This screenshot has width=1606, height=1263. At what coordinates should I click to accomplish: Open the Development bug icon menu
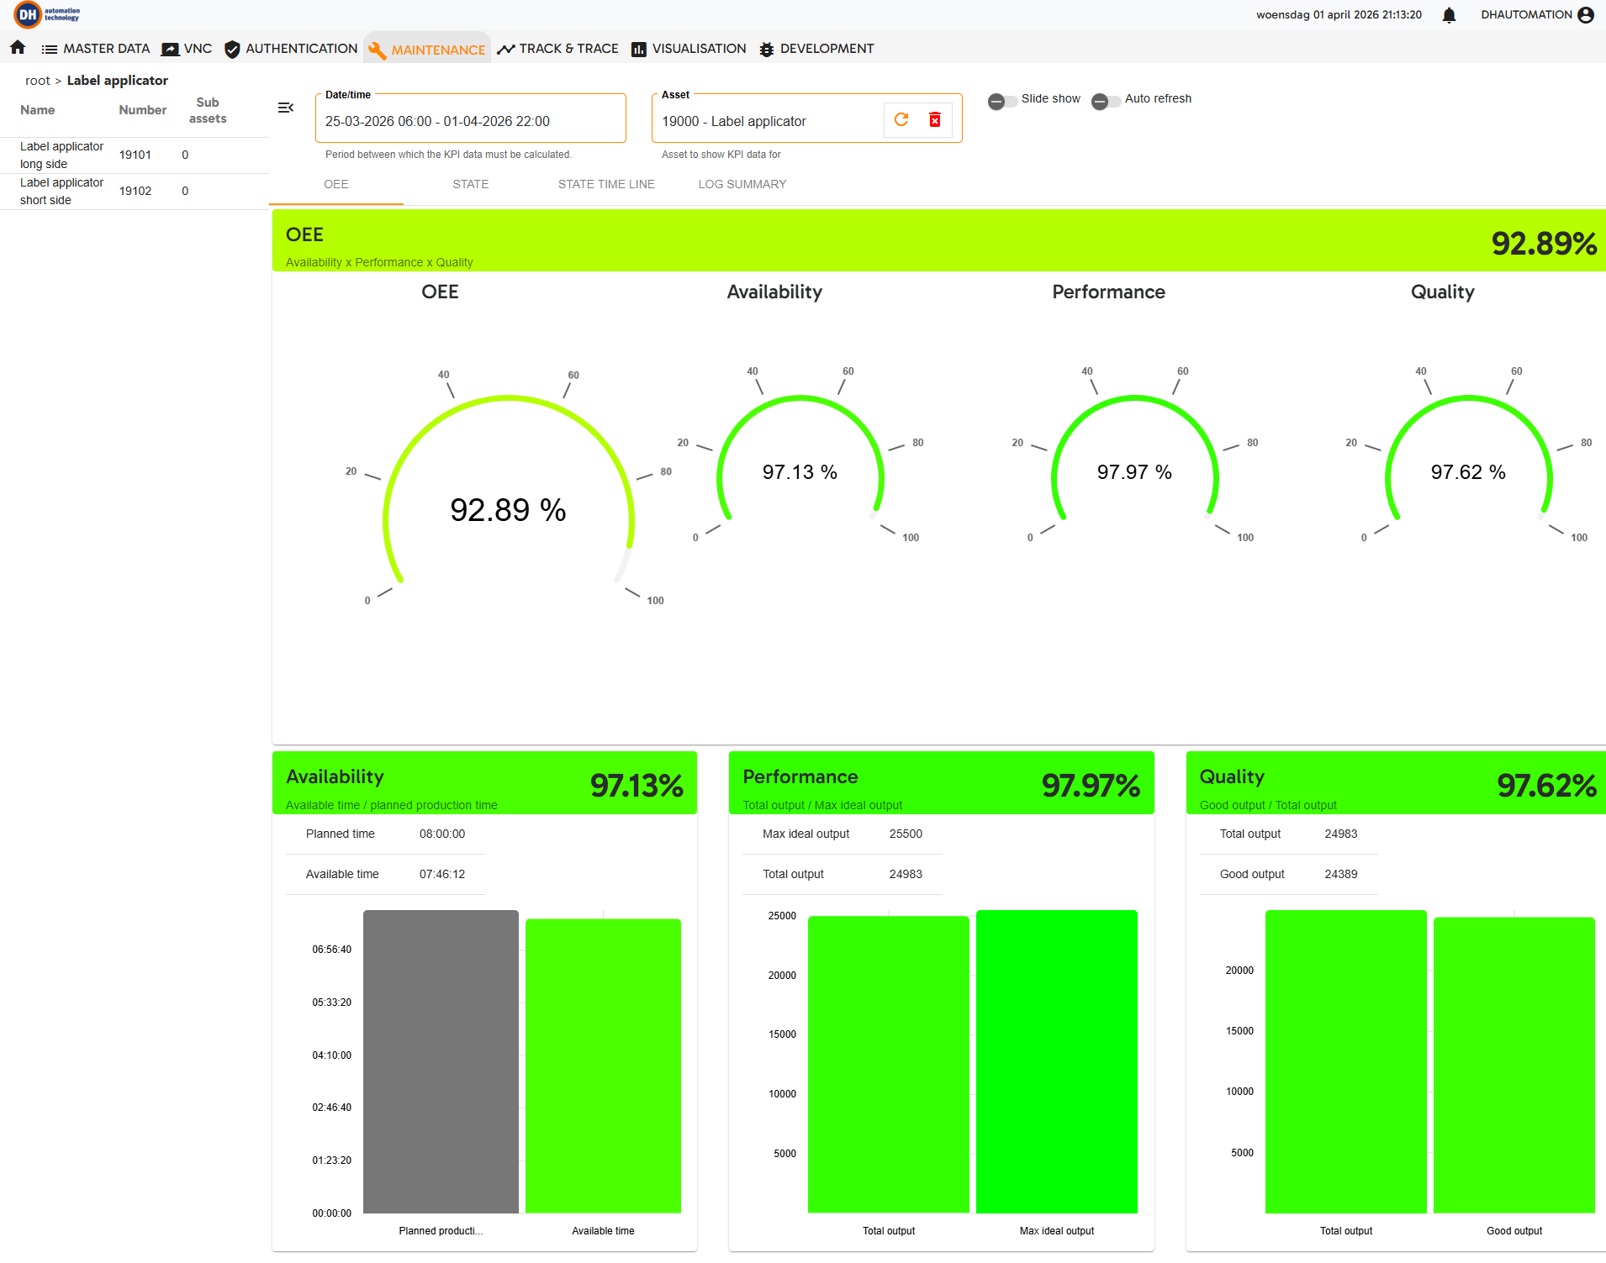(x=766, y=50)
